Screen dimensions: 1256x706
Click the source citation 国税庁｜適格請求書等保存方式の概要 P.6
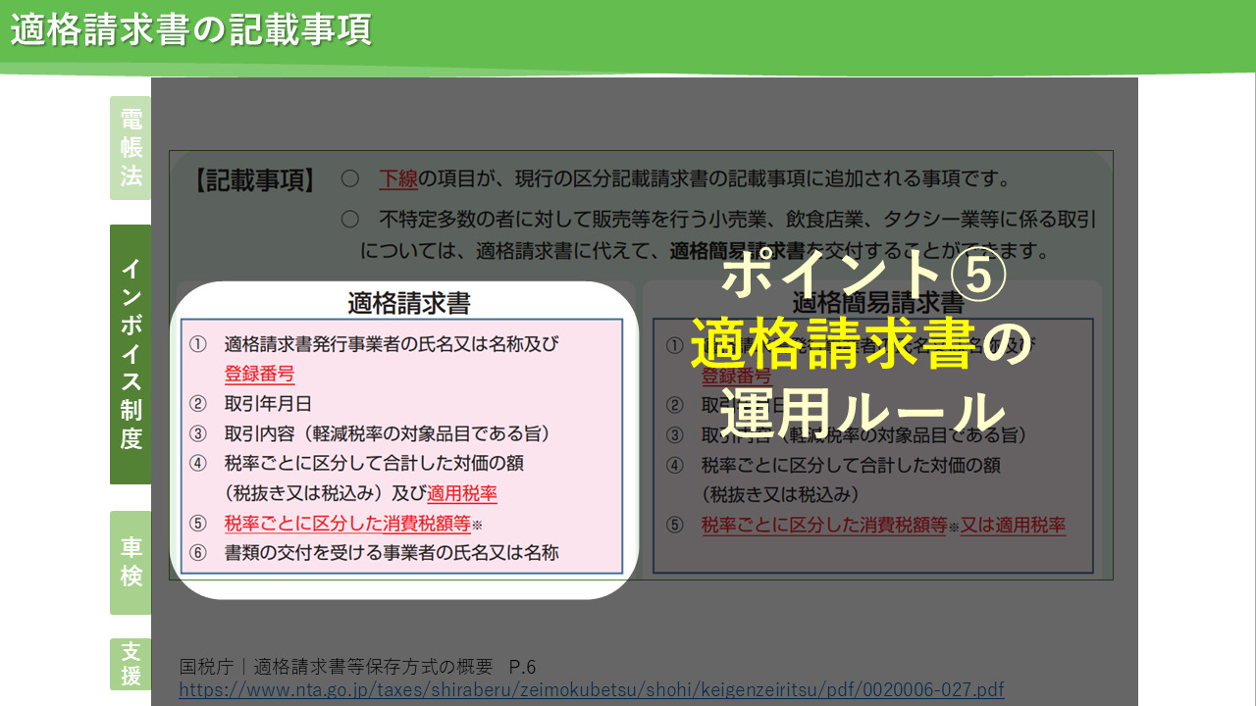358,667
